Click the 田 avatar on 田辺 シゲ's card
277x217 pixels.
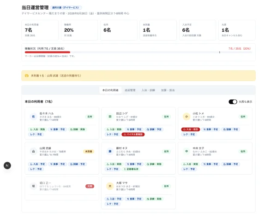[x=110, y=117]
